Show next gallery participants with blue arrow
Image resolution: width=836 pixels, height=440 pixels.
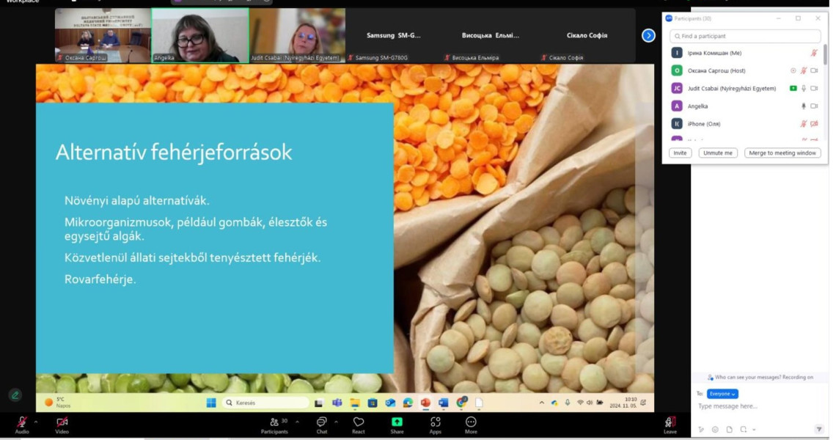point(648,36)
